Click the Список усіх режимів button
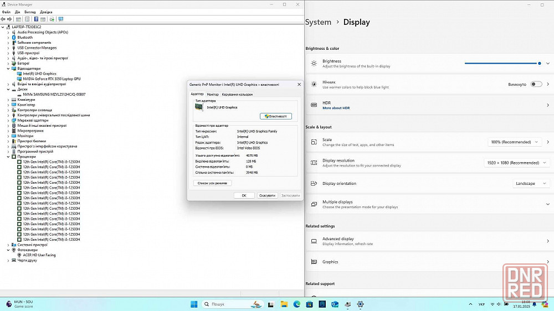Viewport: 554px width, 311px height. click(212, 183)
